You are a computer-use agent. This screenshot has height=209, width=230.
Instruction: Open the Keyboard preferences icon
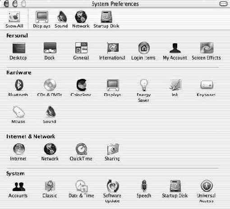point(207,85)
